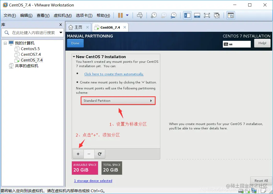This screenshot has height=194, width=273.
Task: Select the CentOS7.4 virtual machine
Action: [x=31, y=55]
